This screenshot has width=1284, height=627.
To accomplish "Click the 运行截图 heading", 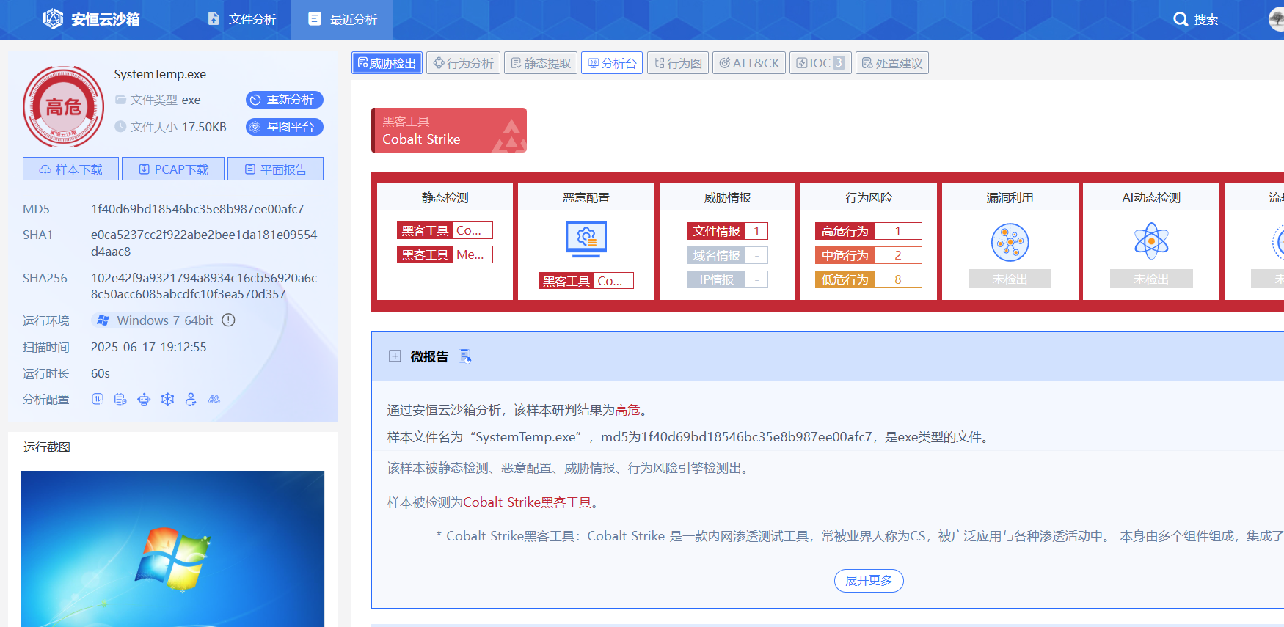I will (x=47, y=447).
